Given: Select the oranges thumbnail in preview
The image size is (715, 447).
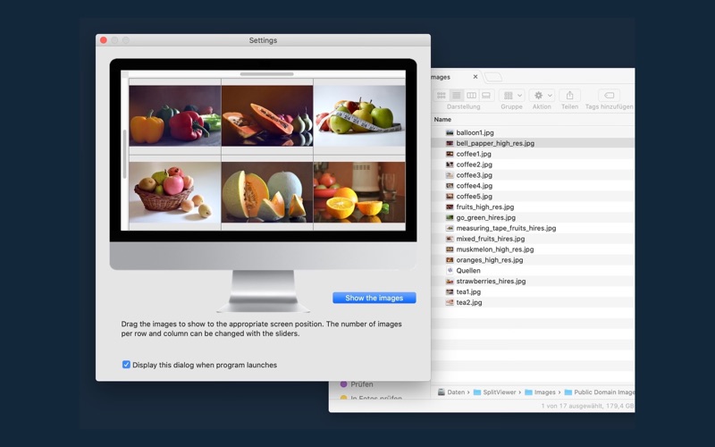Looking at the screenshot, I should click(360, 192).
